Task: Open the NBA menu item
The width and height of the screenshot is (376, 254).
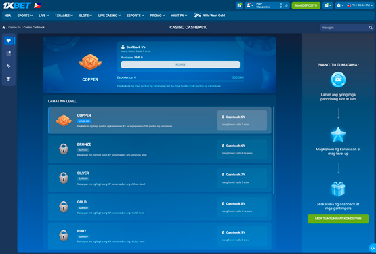Action: 7,16
